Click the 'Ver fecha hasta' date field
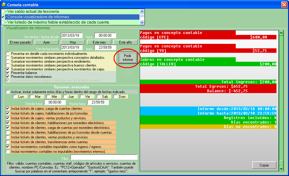This screenshot has height=176, width=289. 72,47
